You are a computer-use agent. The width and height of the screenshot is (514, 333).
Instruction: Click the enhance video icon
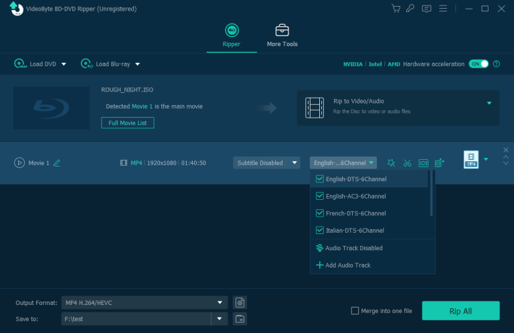tap(439, 162)
